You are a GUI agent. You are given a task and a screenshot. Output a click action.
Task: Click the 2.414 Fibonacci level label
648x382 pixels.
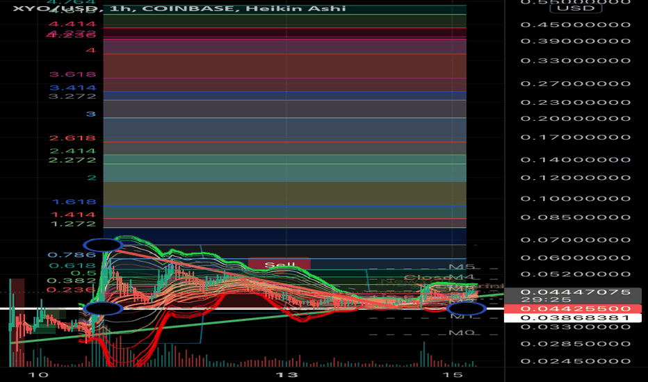72,151
